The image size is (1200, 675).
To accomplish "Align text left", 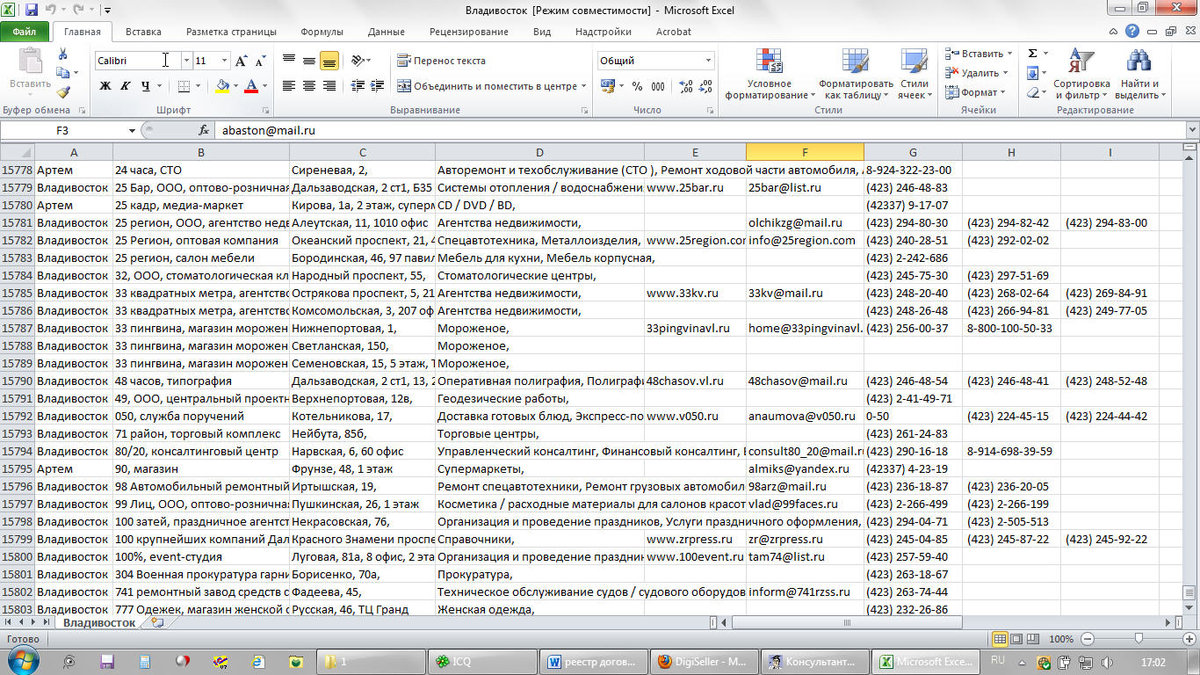I will coord(289,86).
